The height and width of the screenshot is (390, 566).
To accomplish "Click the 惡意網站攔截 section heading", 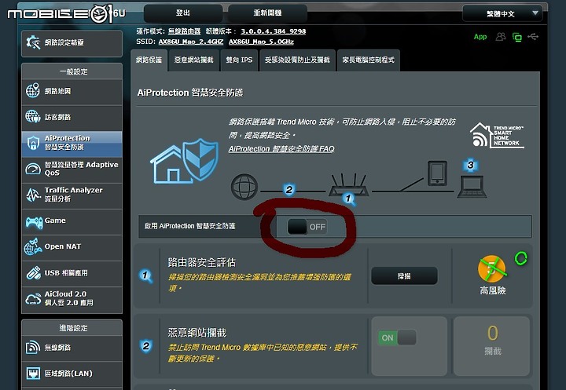I will 197,333.
